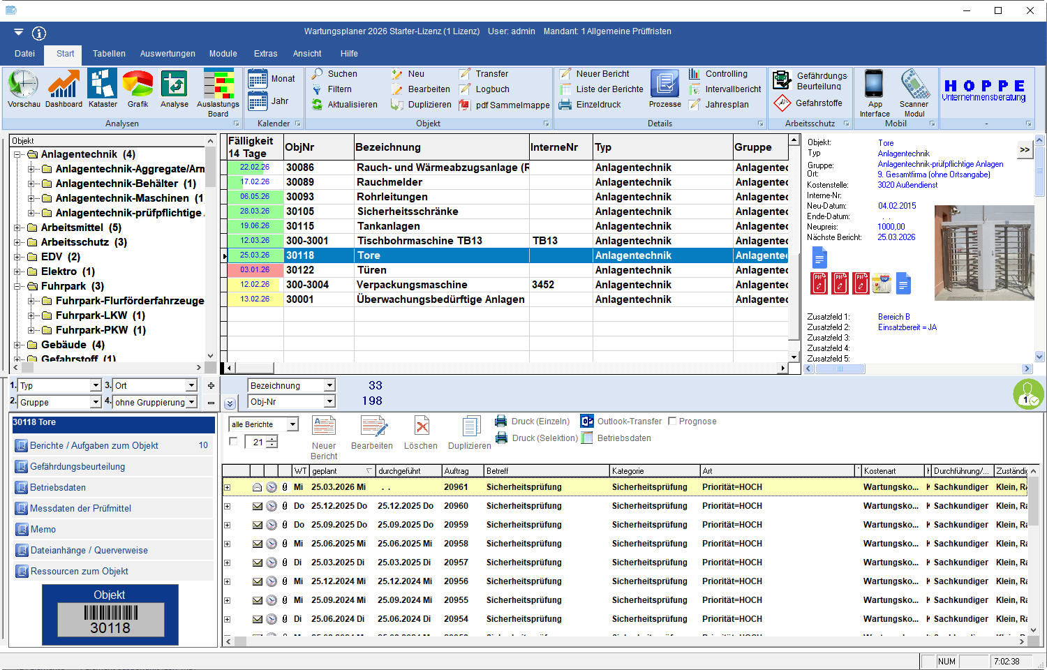The width and height of the screenshot is (1047, 670).
Task: Open the Bezeichnung sort dropdown
Action: (x=329, y=385)
